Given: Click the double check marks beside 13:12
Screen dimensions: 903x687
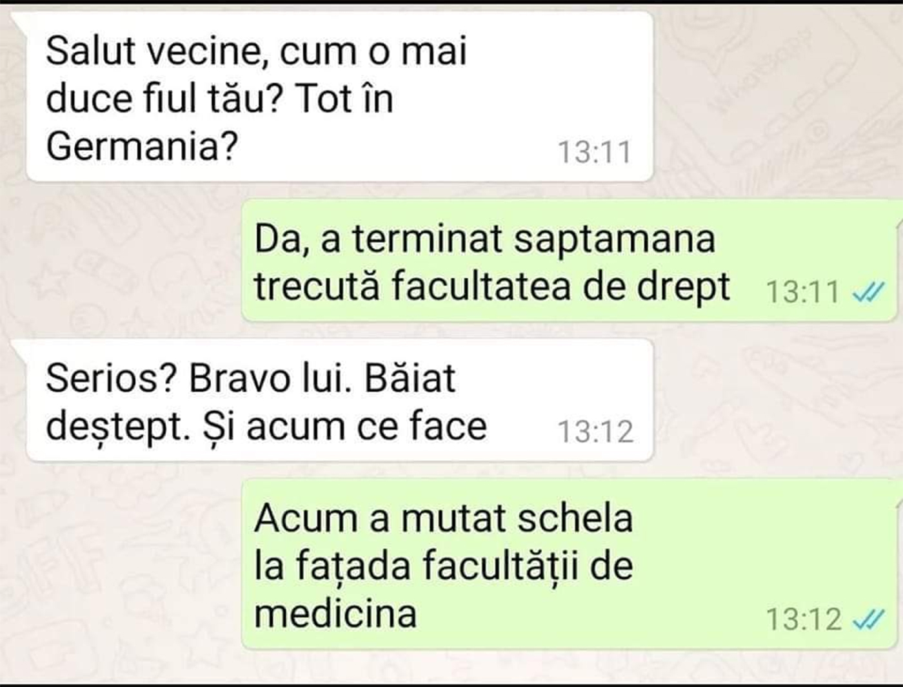Looking at the screenshot, I should 868,619.
